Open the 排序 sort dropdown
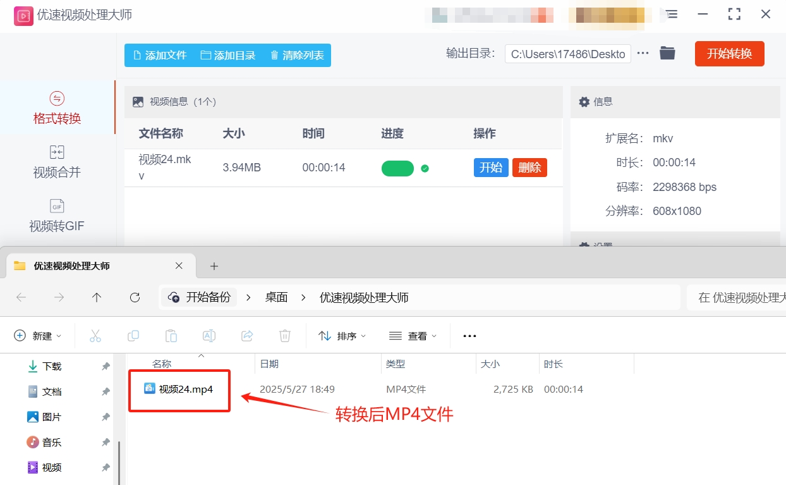The height and width of the screenshot is (485, 786). (x=342, y=336)
